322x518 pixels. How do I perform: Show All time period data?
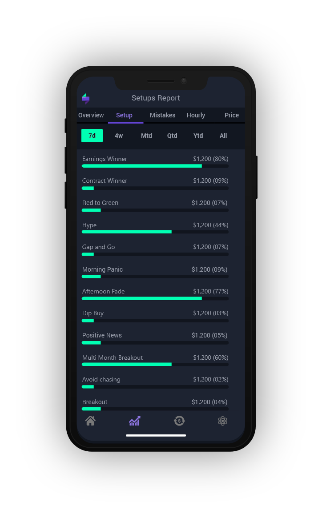tap(223, 136)
